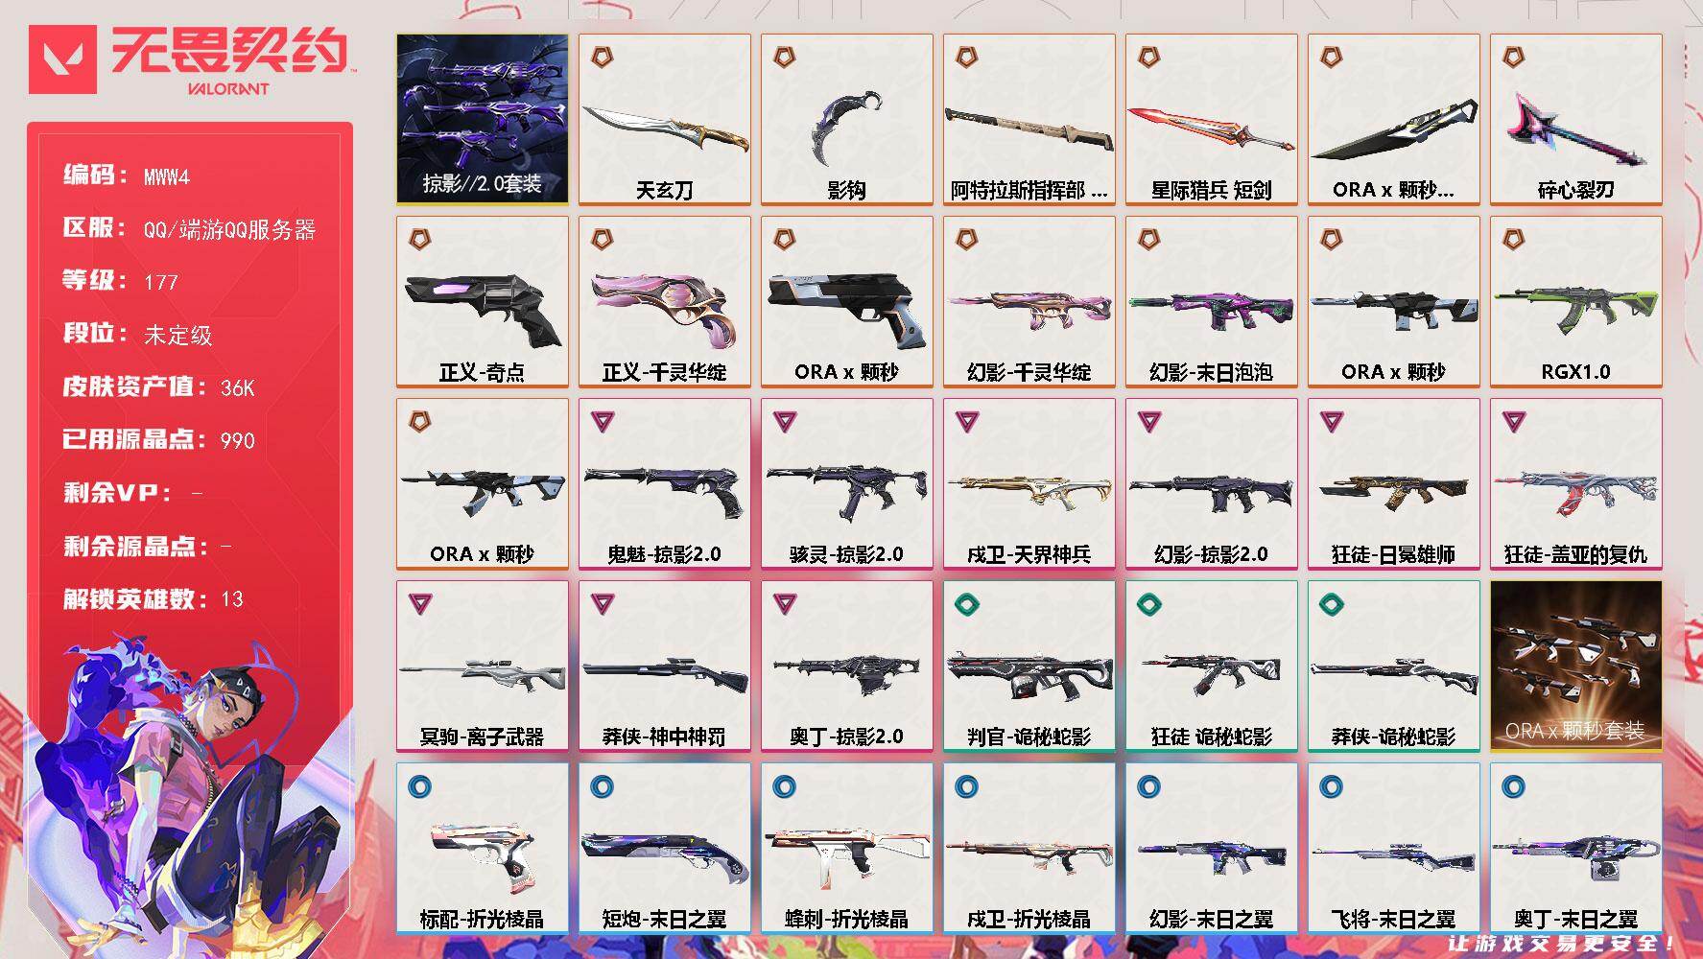Choose the 冥驹-离子武器 sniper skin

tap(483, 667)
